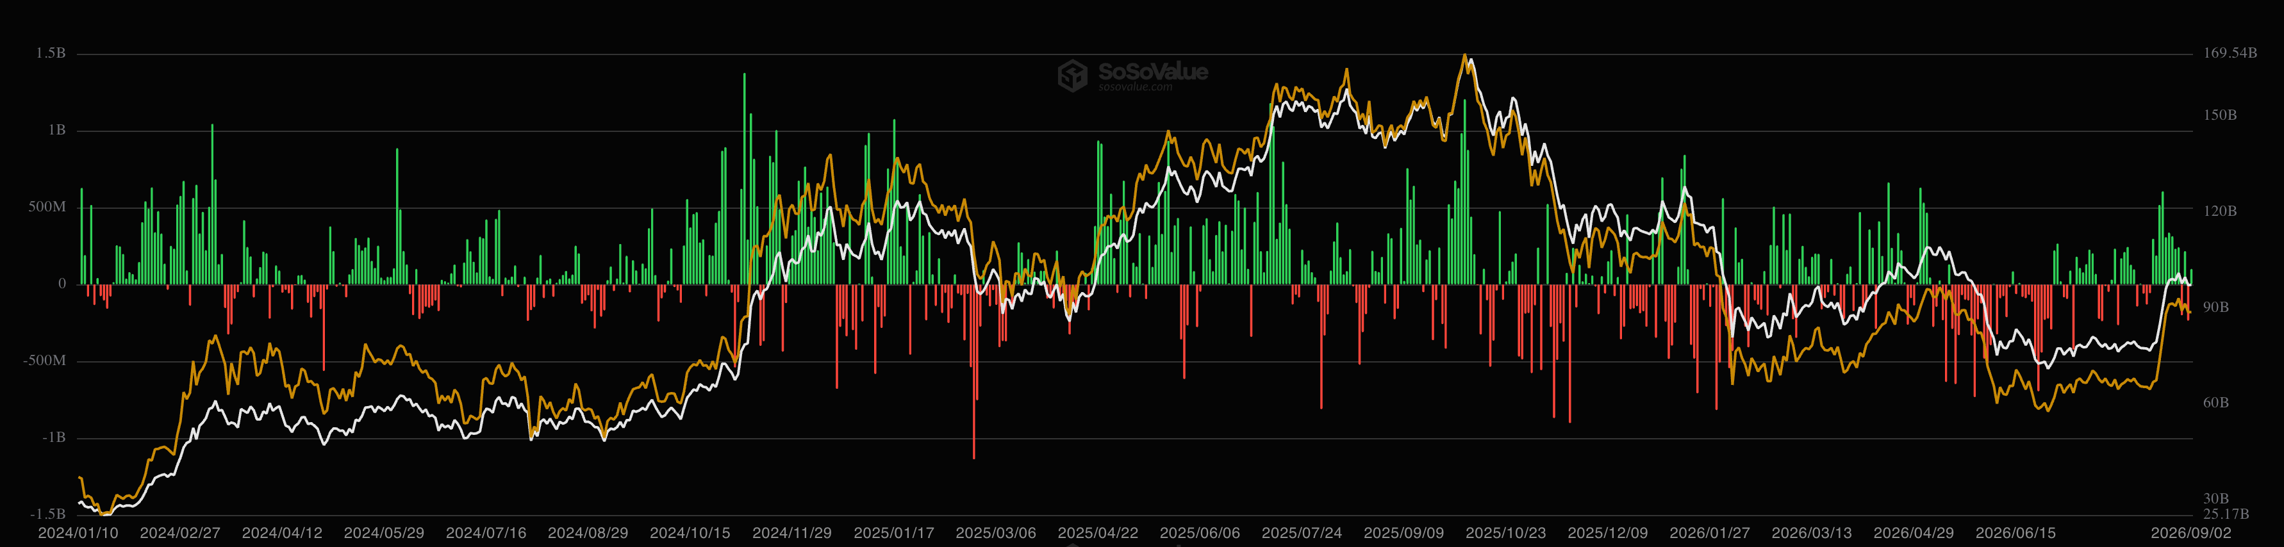Select the 0 baseline axis label
The width and height of the screenshot is (2284, 547).
[x=62, y=284]
